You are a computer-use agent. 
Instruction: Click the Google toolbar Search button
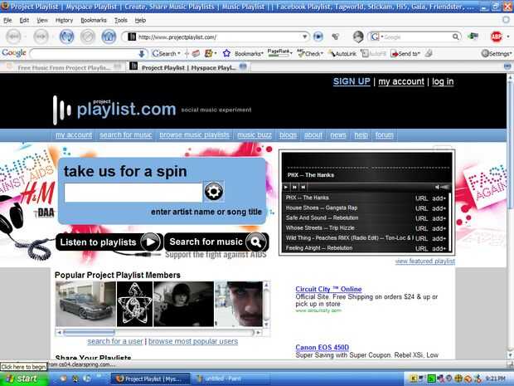(x=166, y=53)
